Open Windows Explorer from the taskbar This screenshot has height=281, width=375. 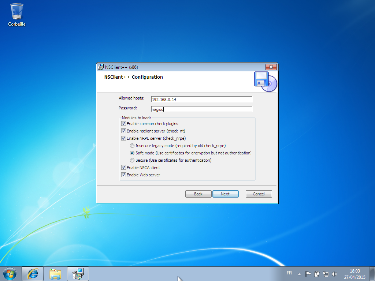[55, 274]
